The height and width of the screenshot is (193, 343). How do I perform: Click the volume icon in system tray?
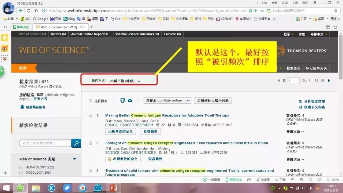(x=304, y=188)
